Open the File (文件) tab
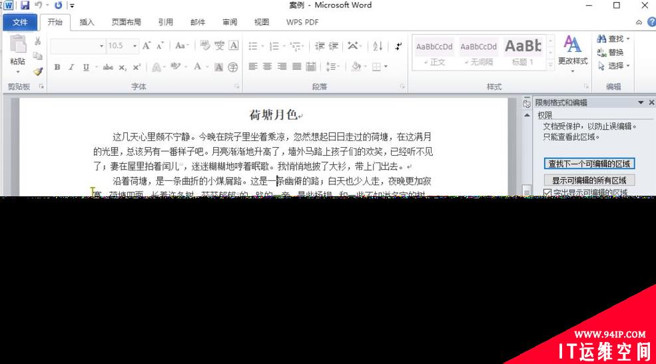Image resolution: width=656 pixels, height=364 pixels. pyautogui.click(x=20, y=22)
